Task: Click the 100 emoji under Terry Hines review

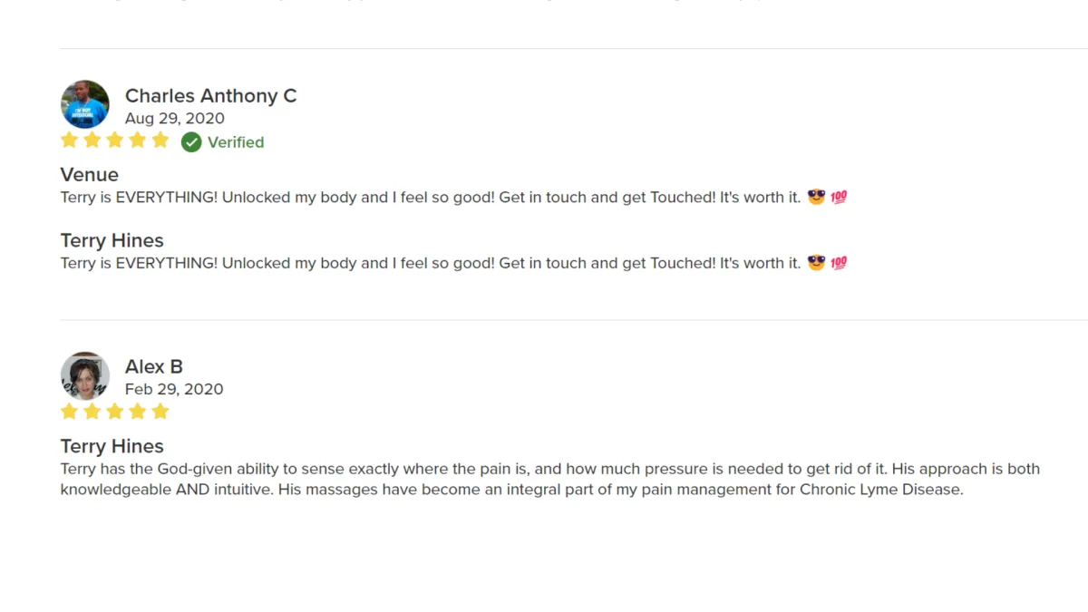Action: 839,263
